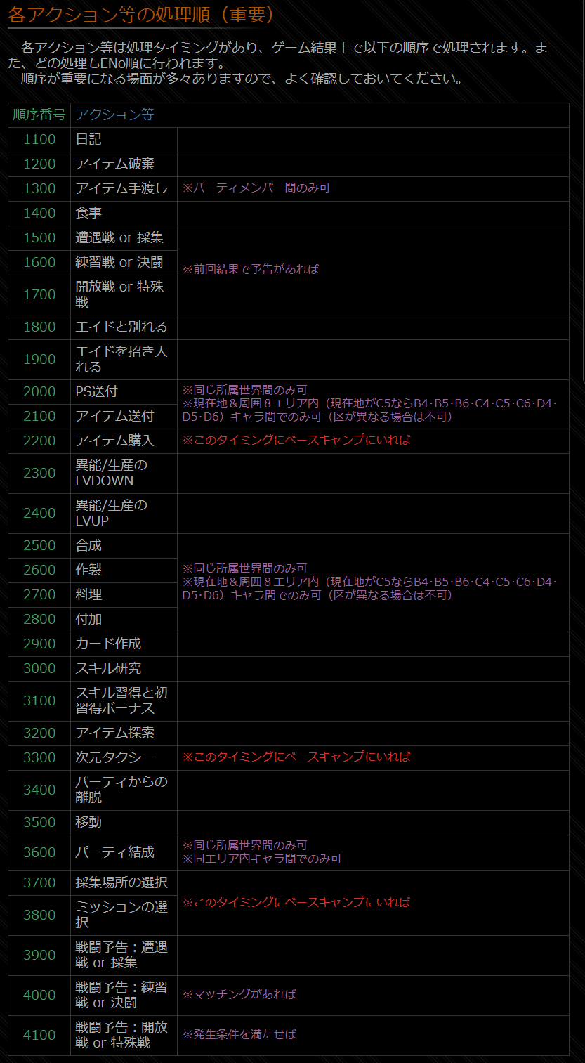Select the 料理 cell
Viewport: 585px width, 1063px height.
click(124, 595)
